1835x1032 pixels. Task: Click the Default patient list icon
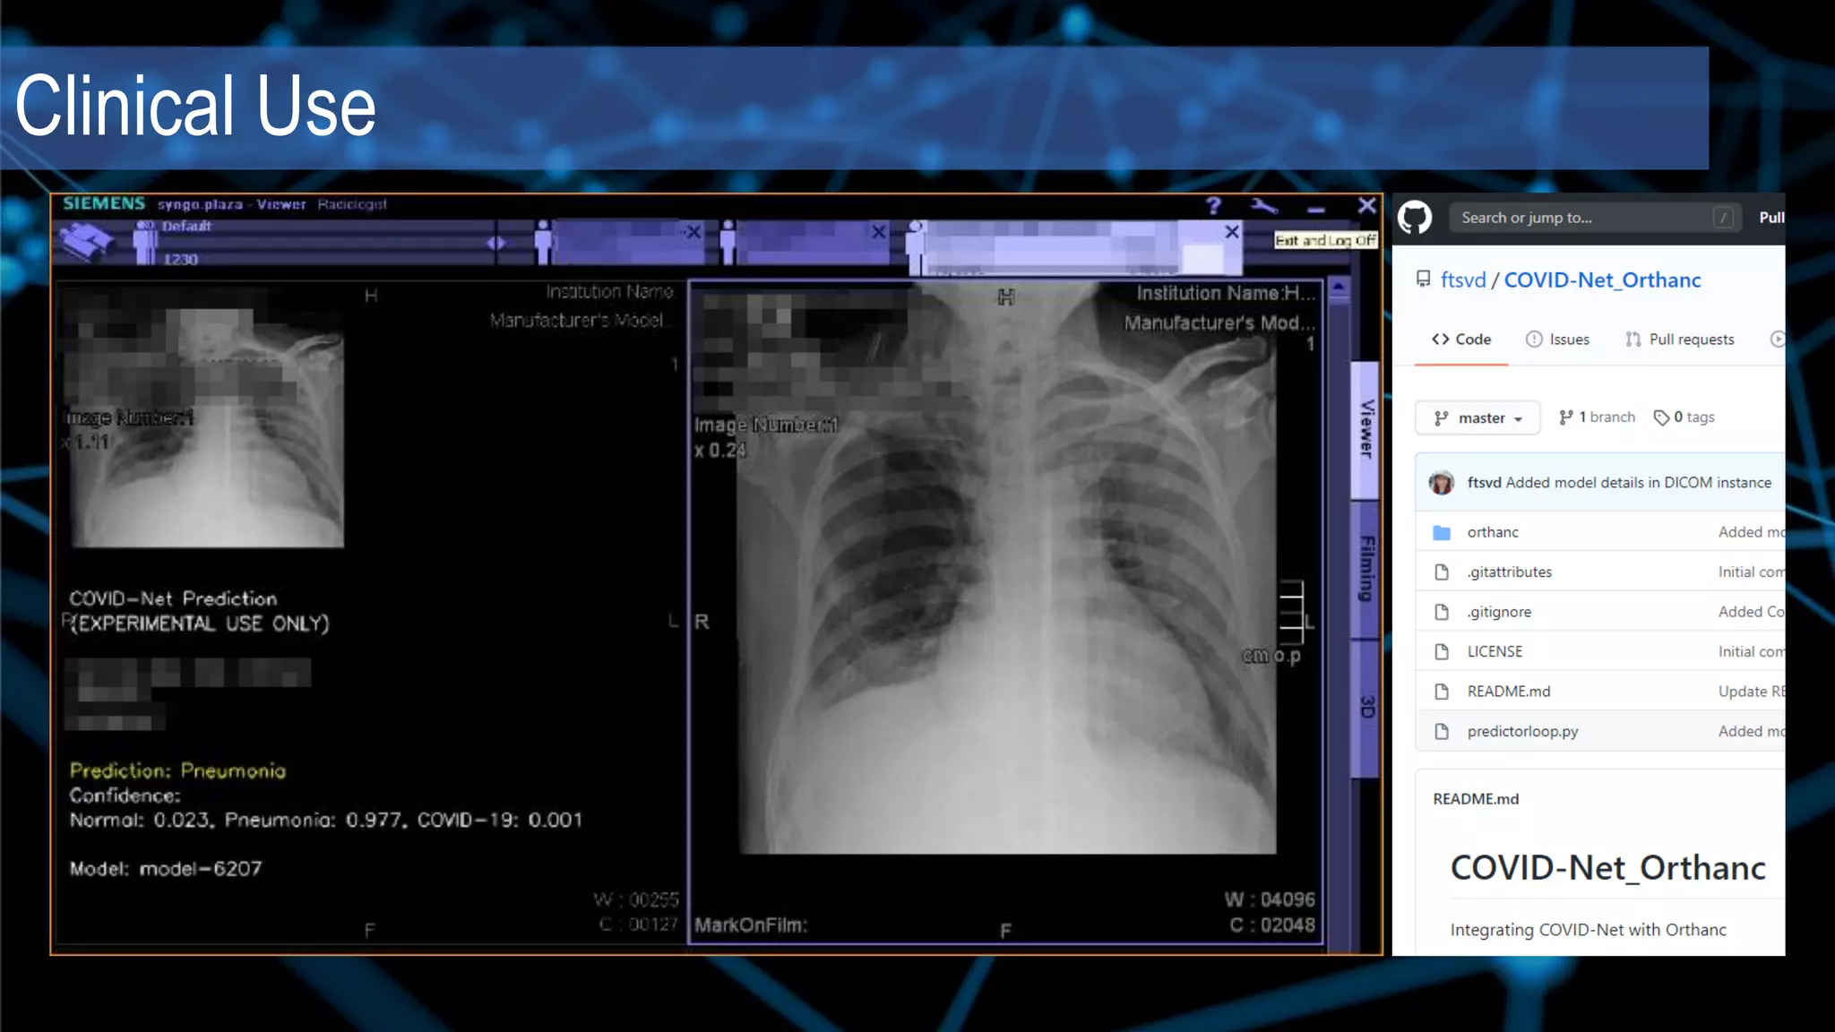point(145,243)
